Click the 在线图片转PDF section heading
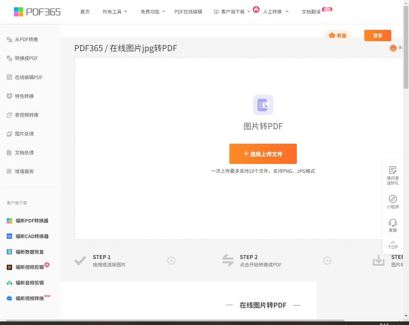 (x=263, y=305)
